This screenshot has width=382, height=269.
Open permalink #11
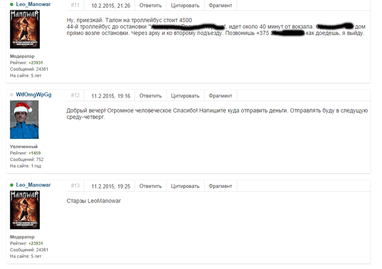click(x=75, y=5)
